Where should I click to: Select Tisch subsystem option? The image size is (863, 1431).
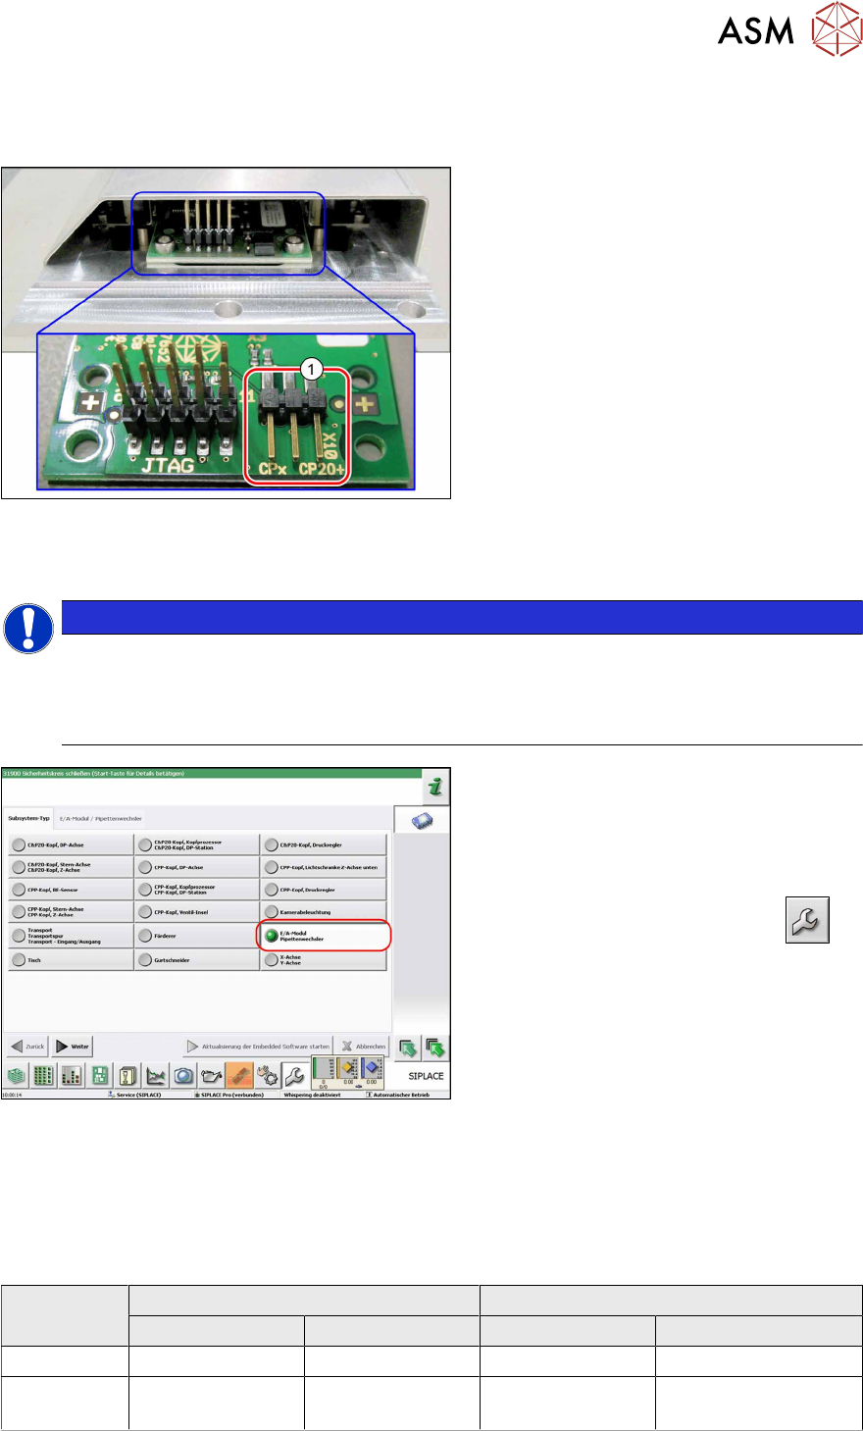coord(71,960)
